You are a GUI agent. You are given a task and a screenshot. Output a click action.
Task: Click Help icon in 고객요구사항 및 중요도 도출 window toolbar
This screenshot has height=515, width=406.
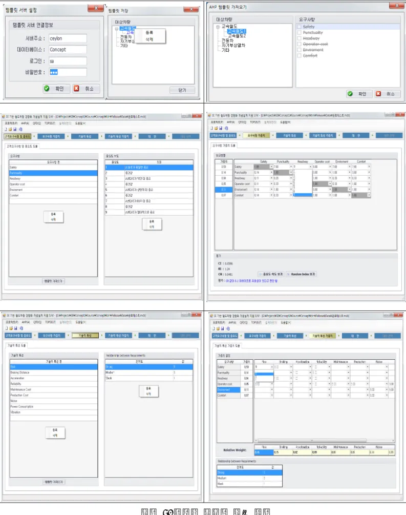[20, 129]
